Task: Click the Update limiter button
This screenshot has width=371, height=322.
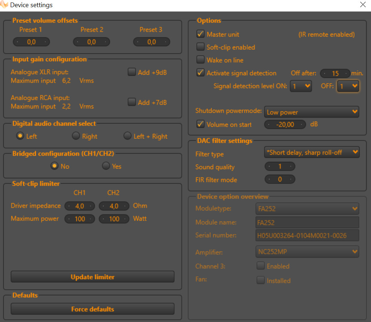Action: [x=93, y=277]
